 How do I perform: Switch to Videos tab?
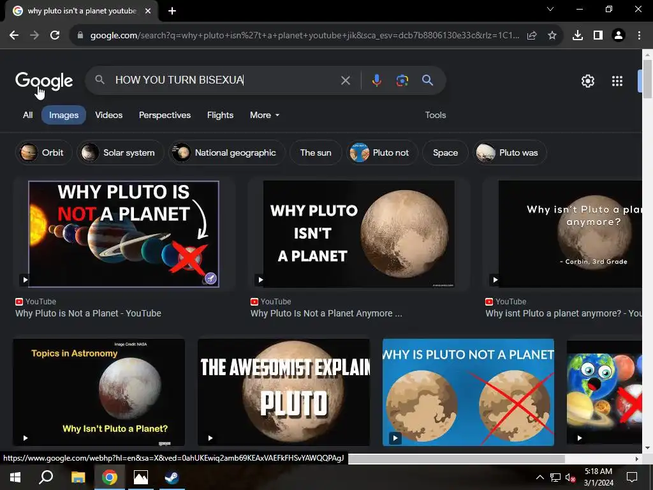pyautogui.click(x=108, y=115)
